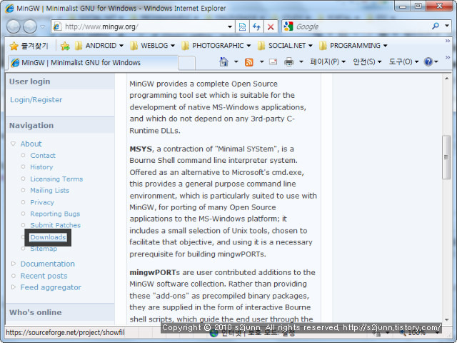
Task: Click the Help question mark icon
Action: (428, 62)
